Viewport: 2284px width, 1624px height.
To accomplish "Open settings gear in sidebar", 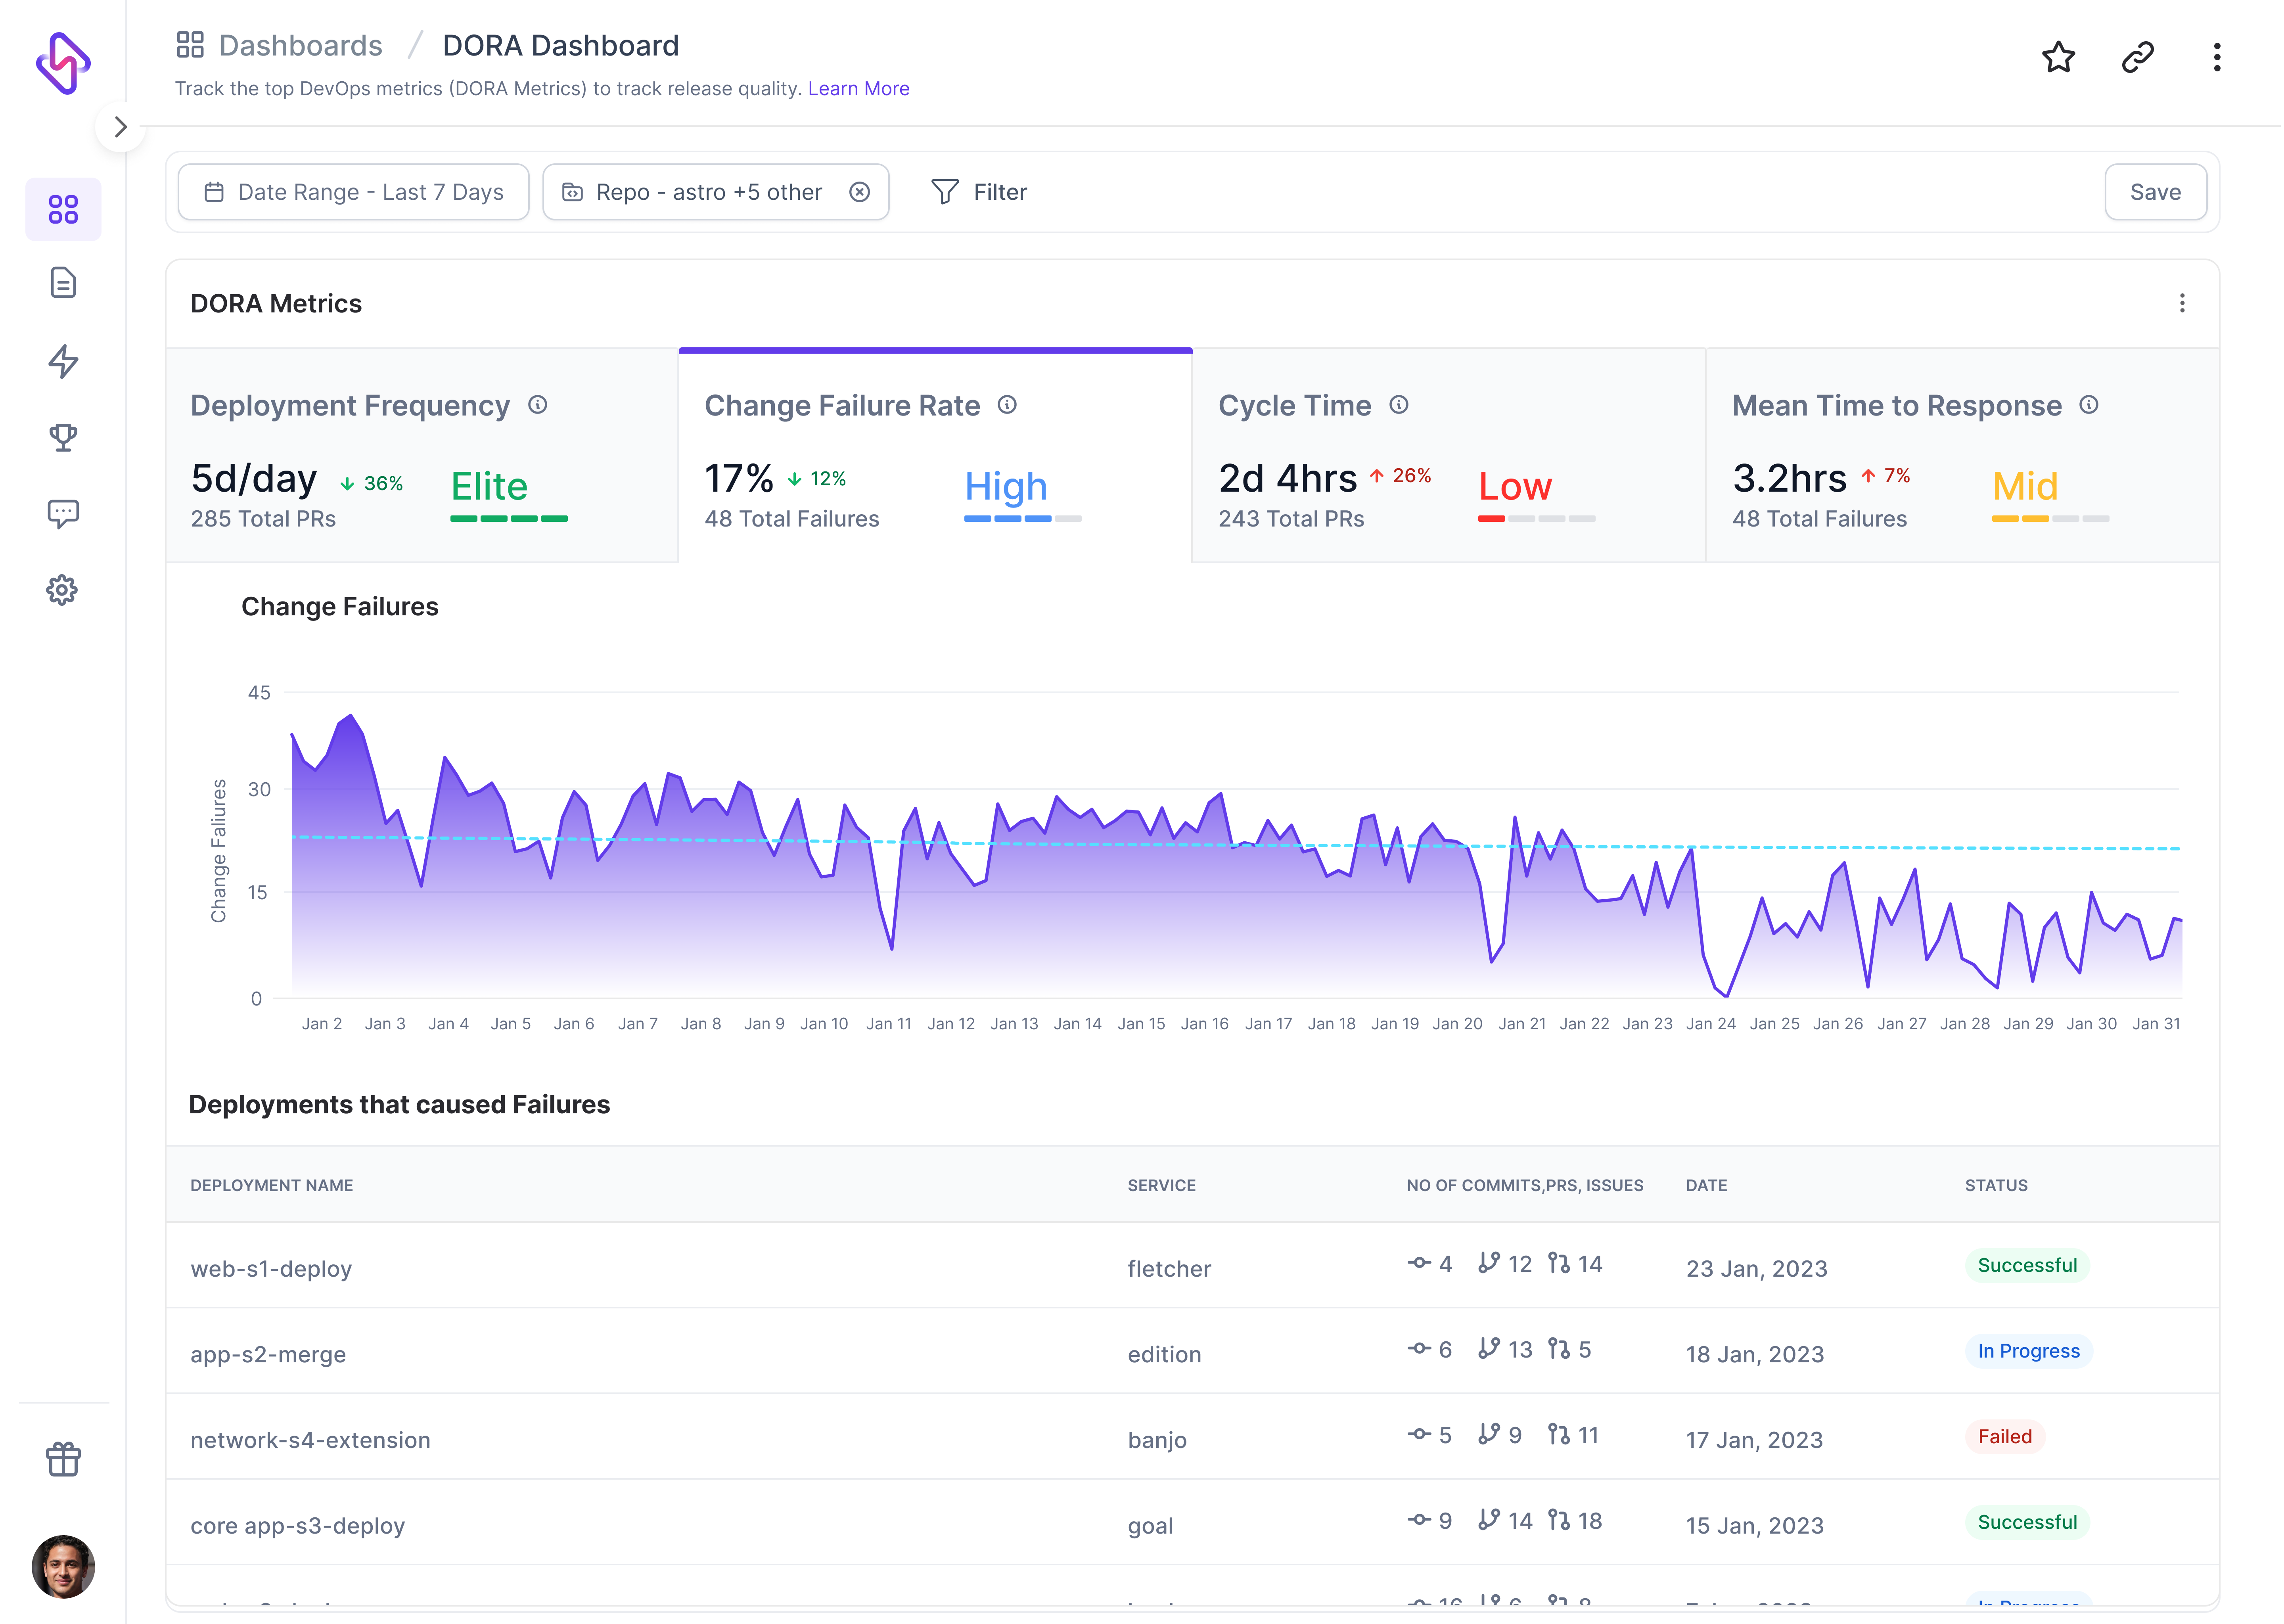I will pos(62,590).
